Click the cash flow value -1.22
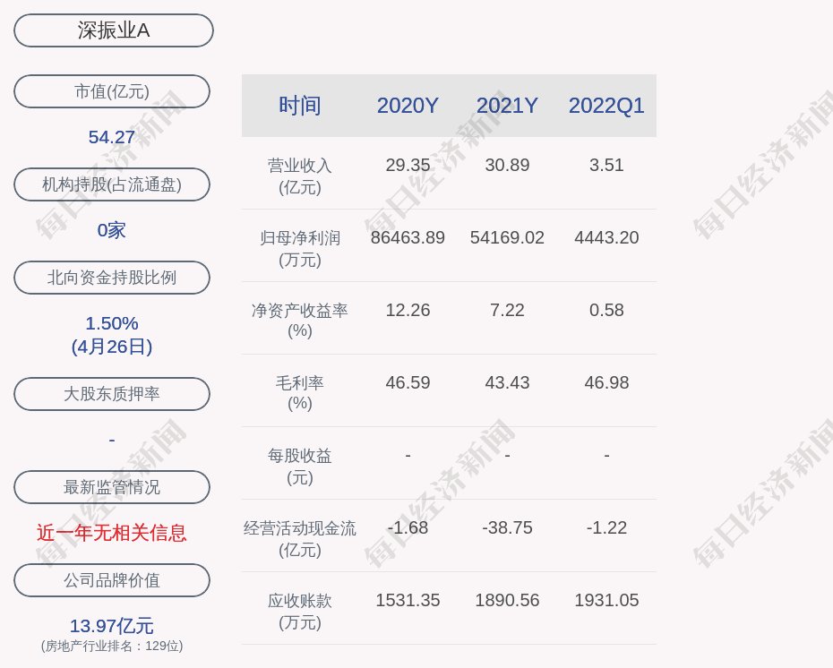The width and height of the screenshot is (833, 668). [x=606, y=527]
